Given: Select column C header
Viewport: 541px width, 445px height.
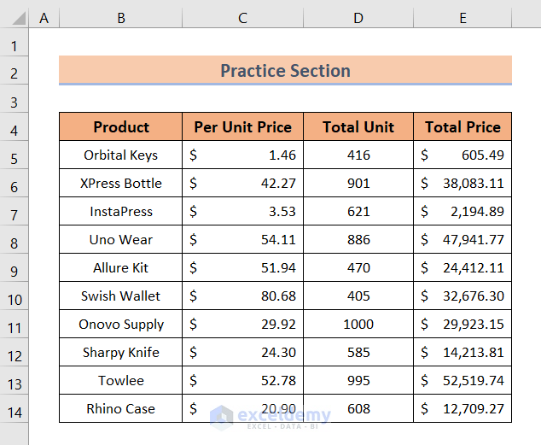Looking at the screenshot, I should 242,18.
